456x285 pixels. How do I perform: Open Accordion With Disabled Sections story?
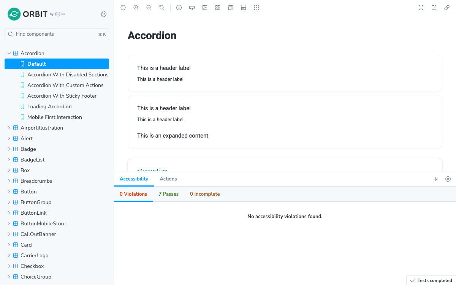pyautogui.click(x=57, y=74)
